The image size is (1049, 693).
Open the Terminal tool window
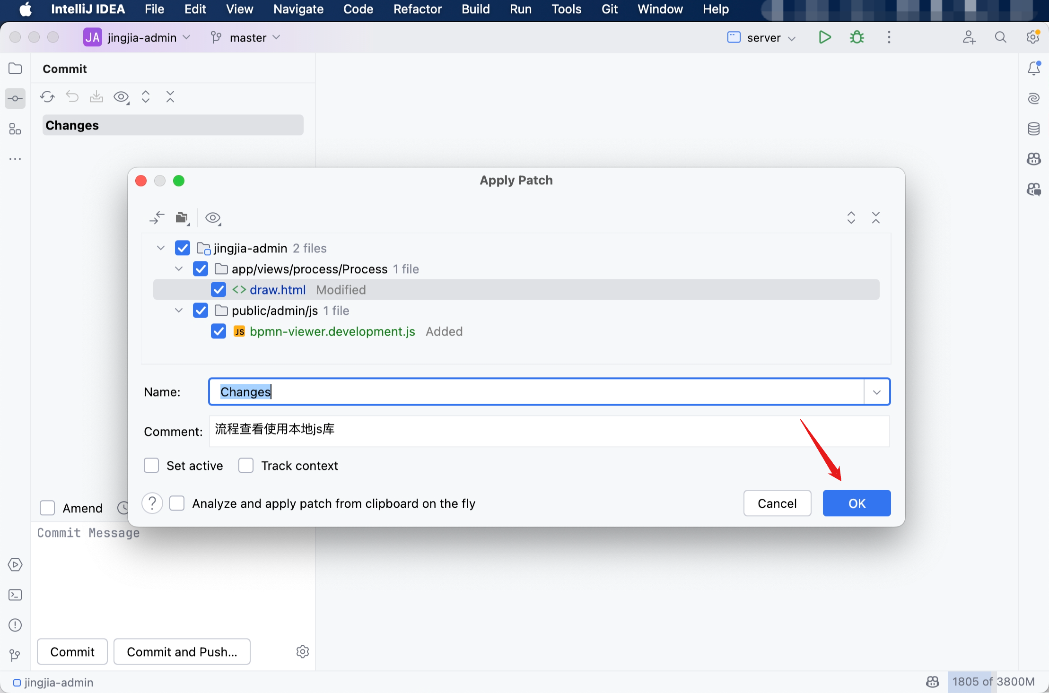pos(15,595)
